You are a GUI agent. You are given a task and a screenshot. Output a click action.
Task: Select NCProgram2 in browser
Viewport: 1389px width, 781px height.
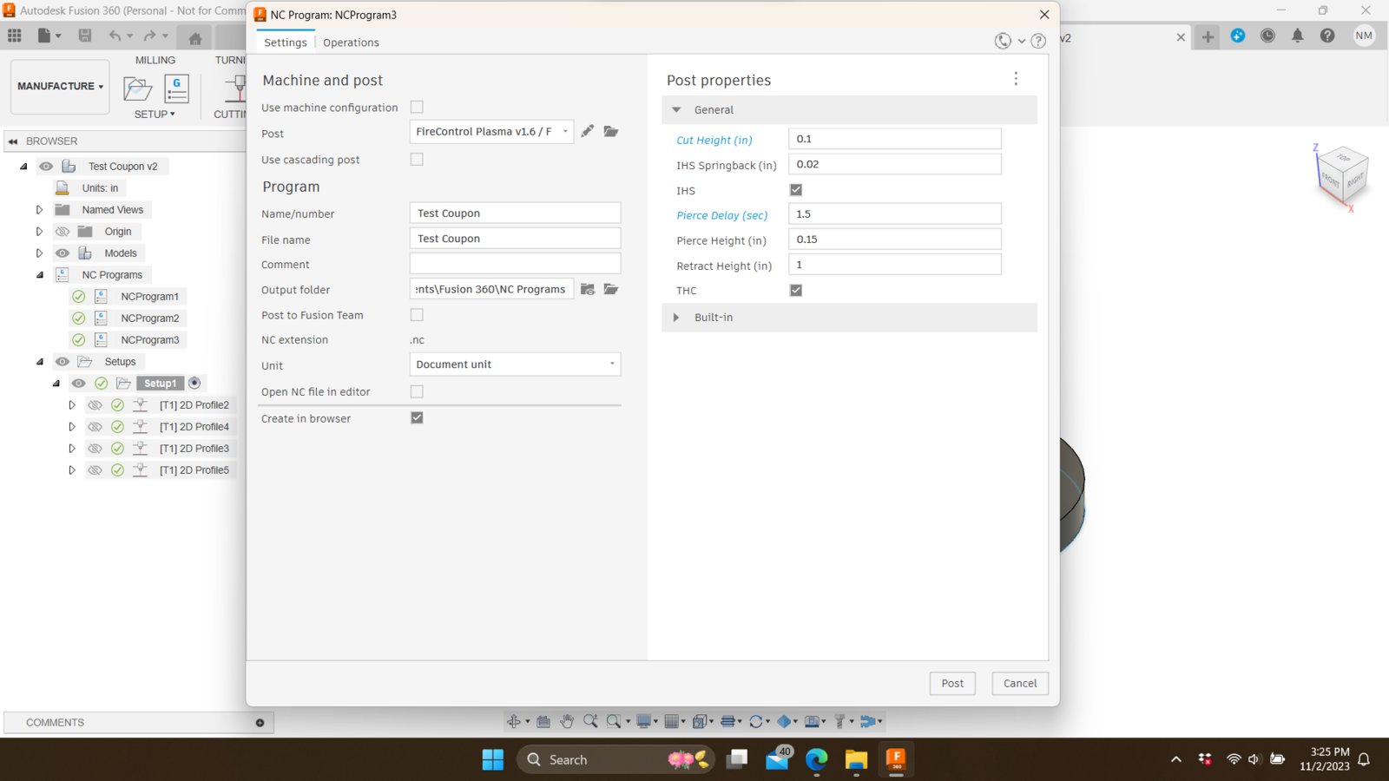pyautogui.click(x=149, y=318)
